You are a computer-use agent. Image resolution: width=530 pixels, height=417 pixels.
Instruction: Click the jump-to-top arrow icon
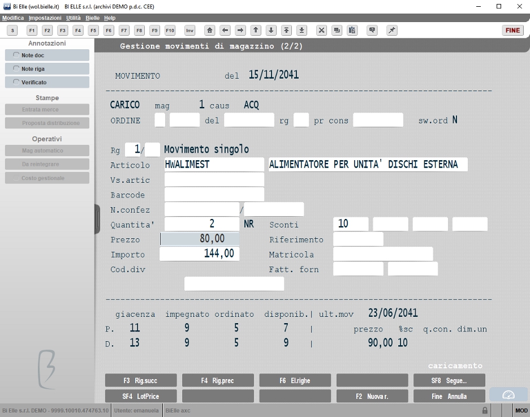(x=286, y=31)
